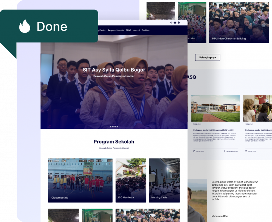Image resolution: width=272 pixels, height=222 pixels.
Task: Select the last carousel dot indicator
Action: click(117, 127)
